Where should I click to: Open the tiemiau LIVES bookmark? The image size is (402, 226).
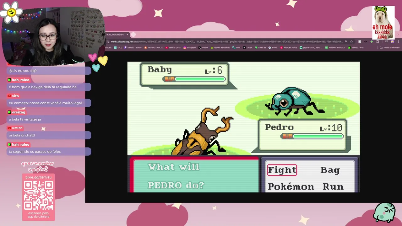pyautogui.click(x=173, y=48)
